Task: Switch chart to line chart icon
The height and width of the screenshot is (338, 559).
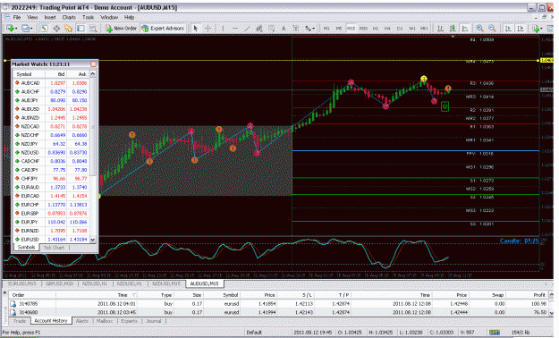Action: (465, 29)
